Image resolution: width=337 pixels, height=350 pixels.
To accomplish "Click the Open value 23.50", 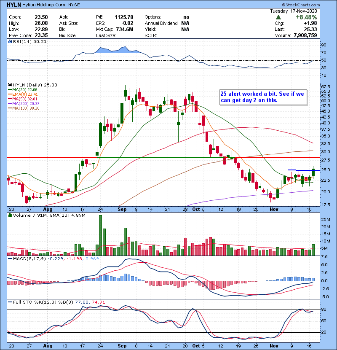I will [41, 17].
